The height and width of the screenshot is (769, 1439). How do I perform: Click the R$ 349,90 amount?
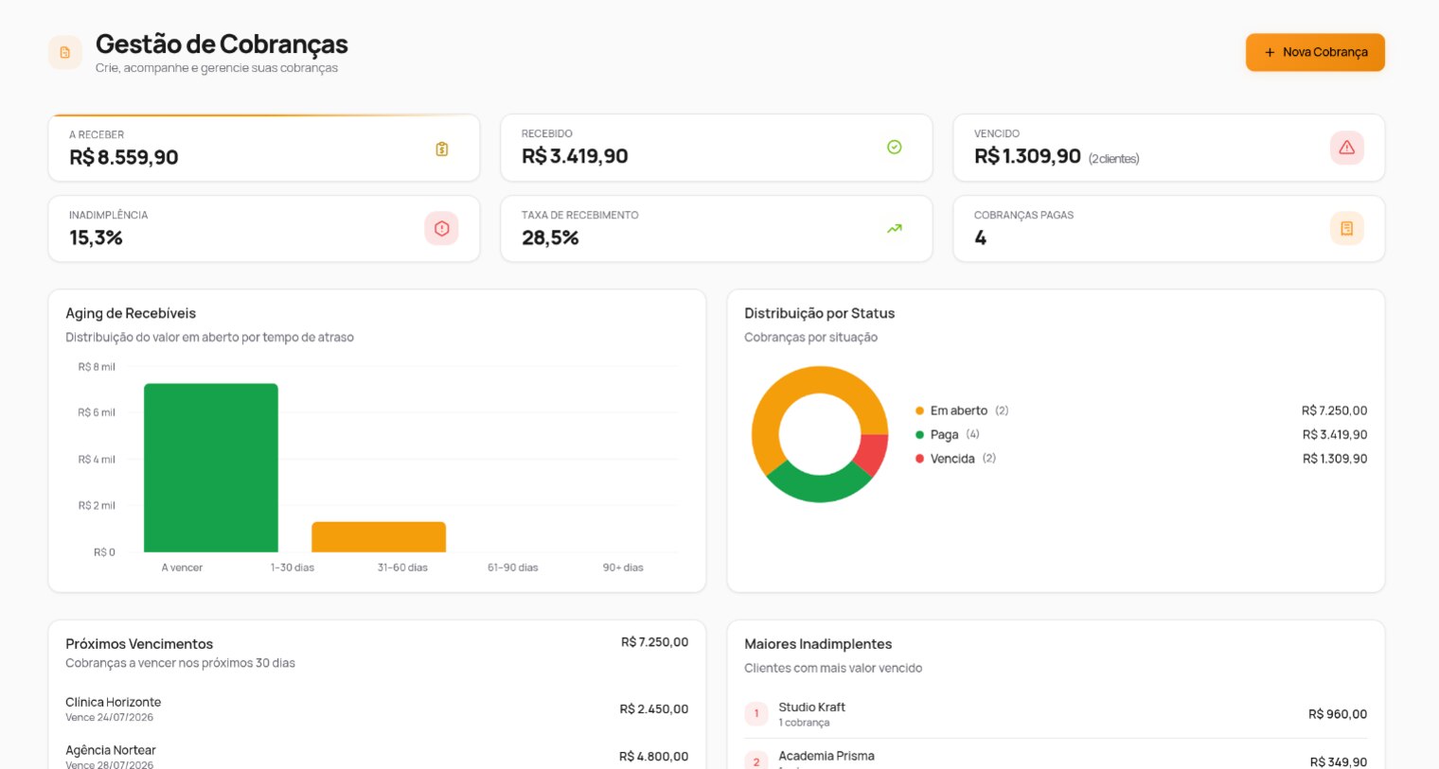point(1339,761)
